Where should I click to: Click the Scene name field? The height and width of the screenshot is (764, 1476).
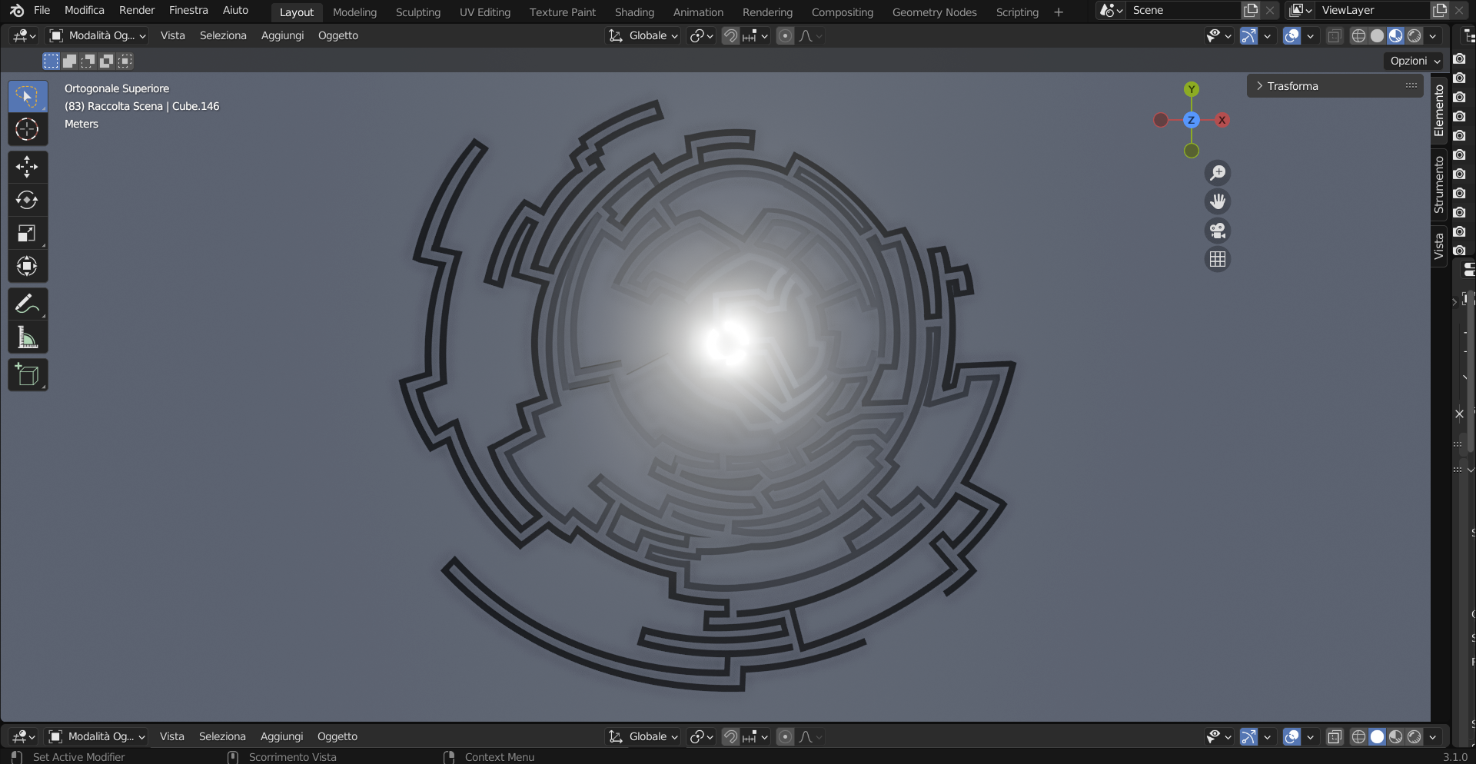[x=1184, y=10]
